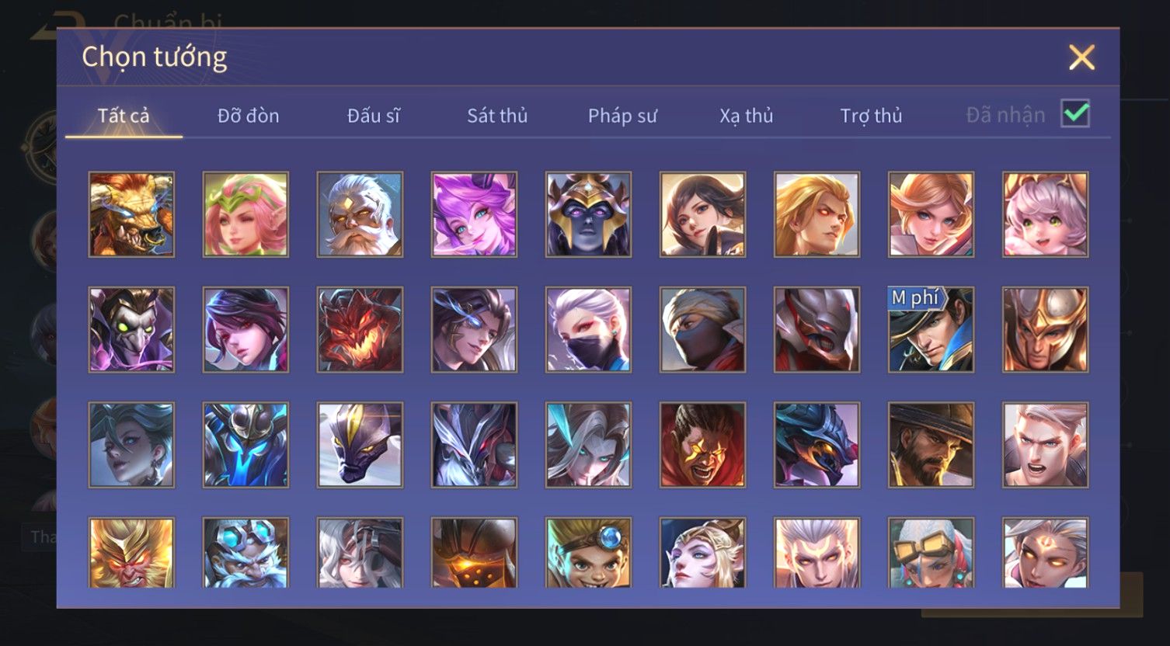Pick the green-eyed jester mask hero
1170x646 pixels.
tap(131, 329)
